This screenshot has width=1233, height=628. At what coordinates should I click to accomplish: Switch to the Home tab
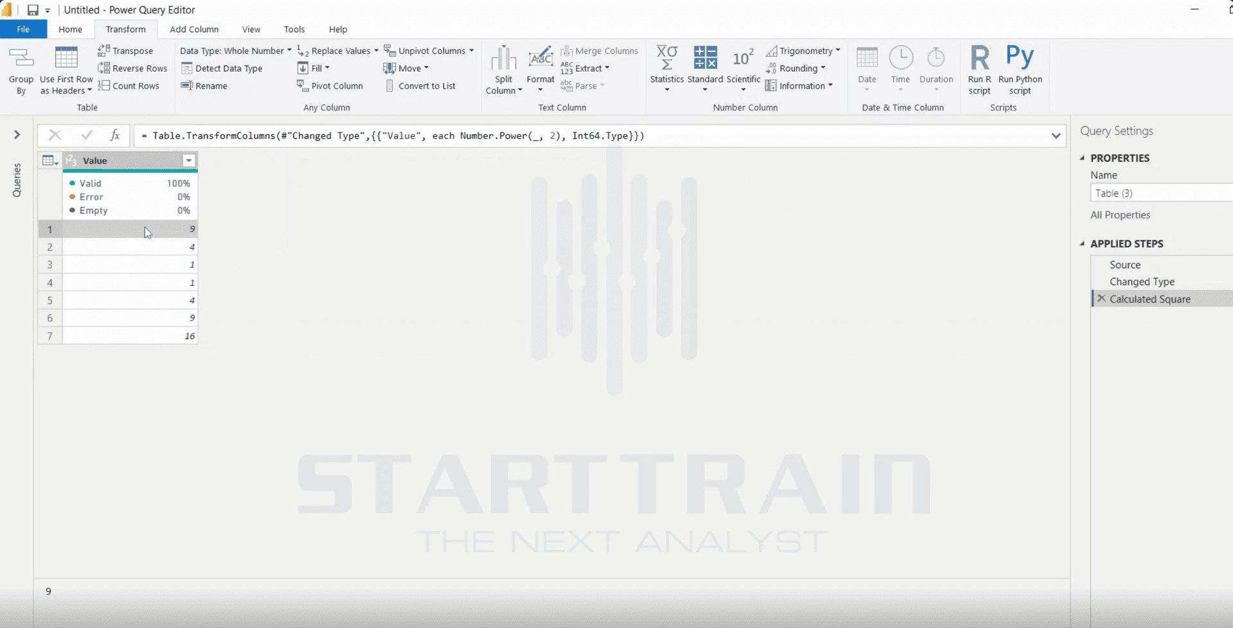click(70, 30)
